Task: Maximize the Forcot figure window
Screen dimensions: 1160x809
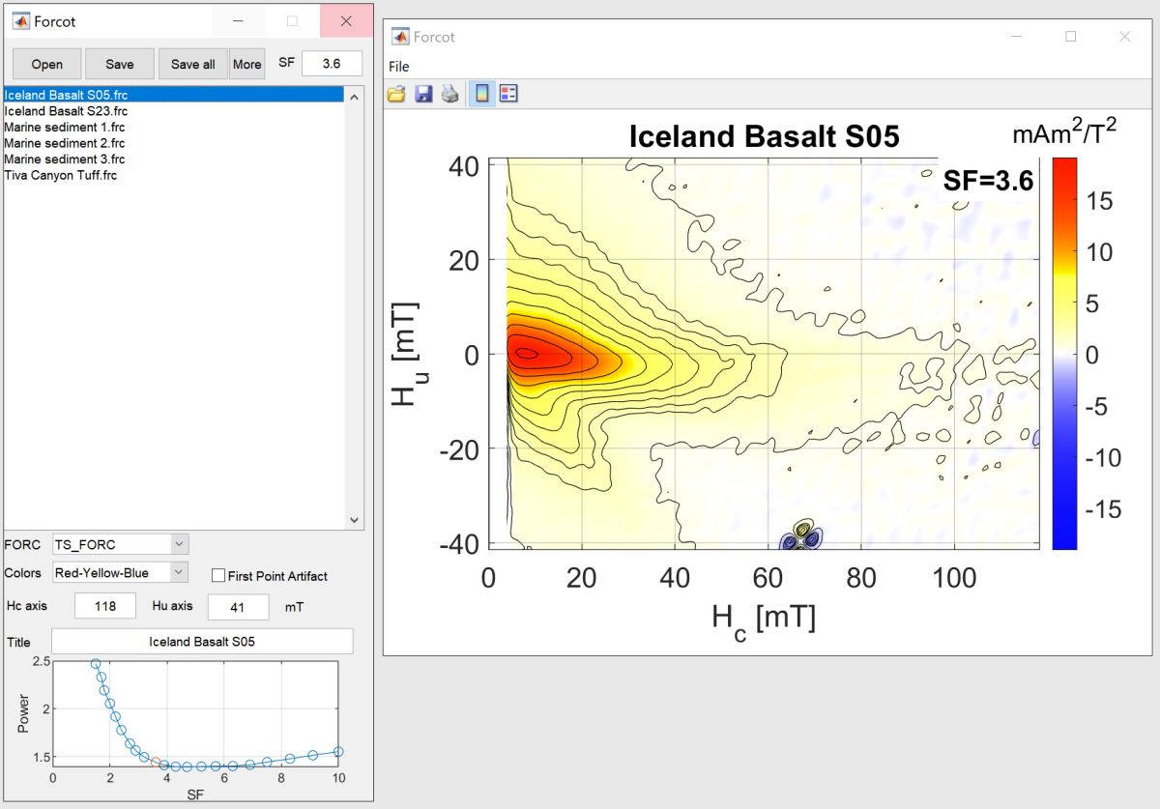Action: (x=1070, y=36)
